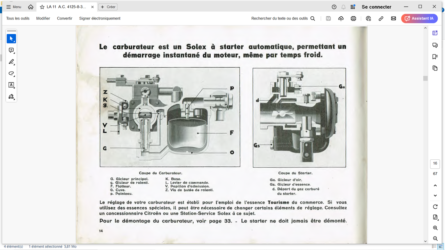This screenshot has height=250, width=445.
Task: Open Signer électroniquement
Action: (x=100, y=18)
